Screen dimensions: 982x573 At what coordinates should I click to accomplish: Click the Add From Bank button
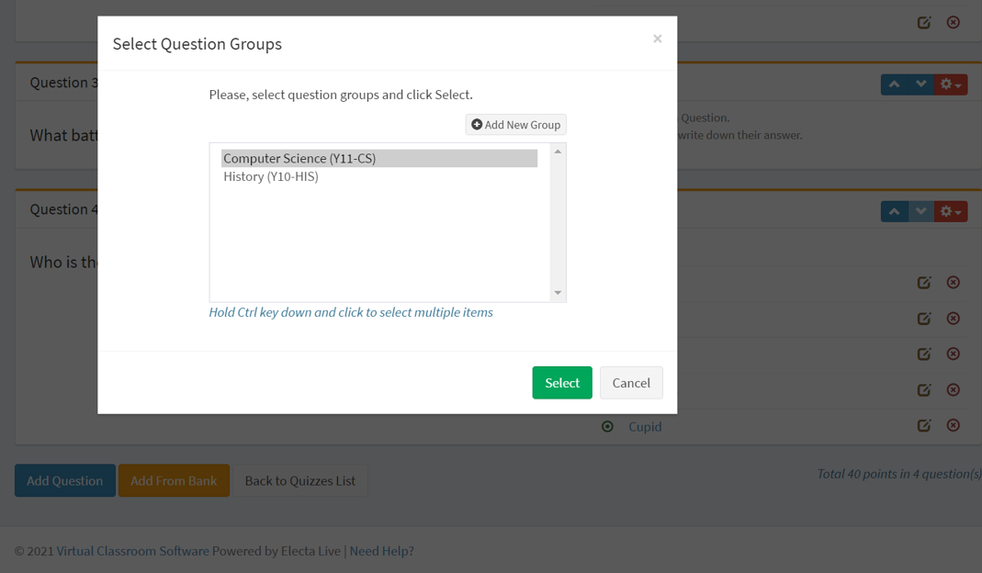click(175, 480)
